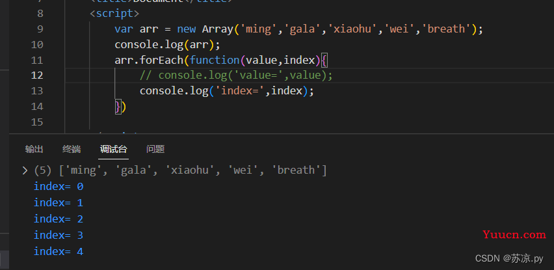This screenshot has height=270, width=554.
Task: Click the <script> tag on line 8
Action: (x=114, y=14)
